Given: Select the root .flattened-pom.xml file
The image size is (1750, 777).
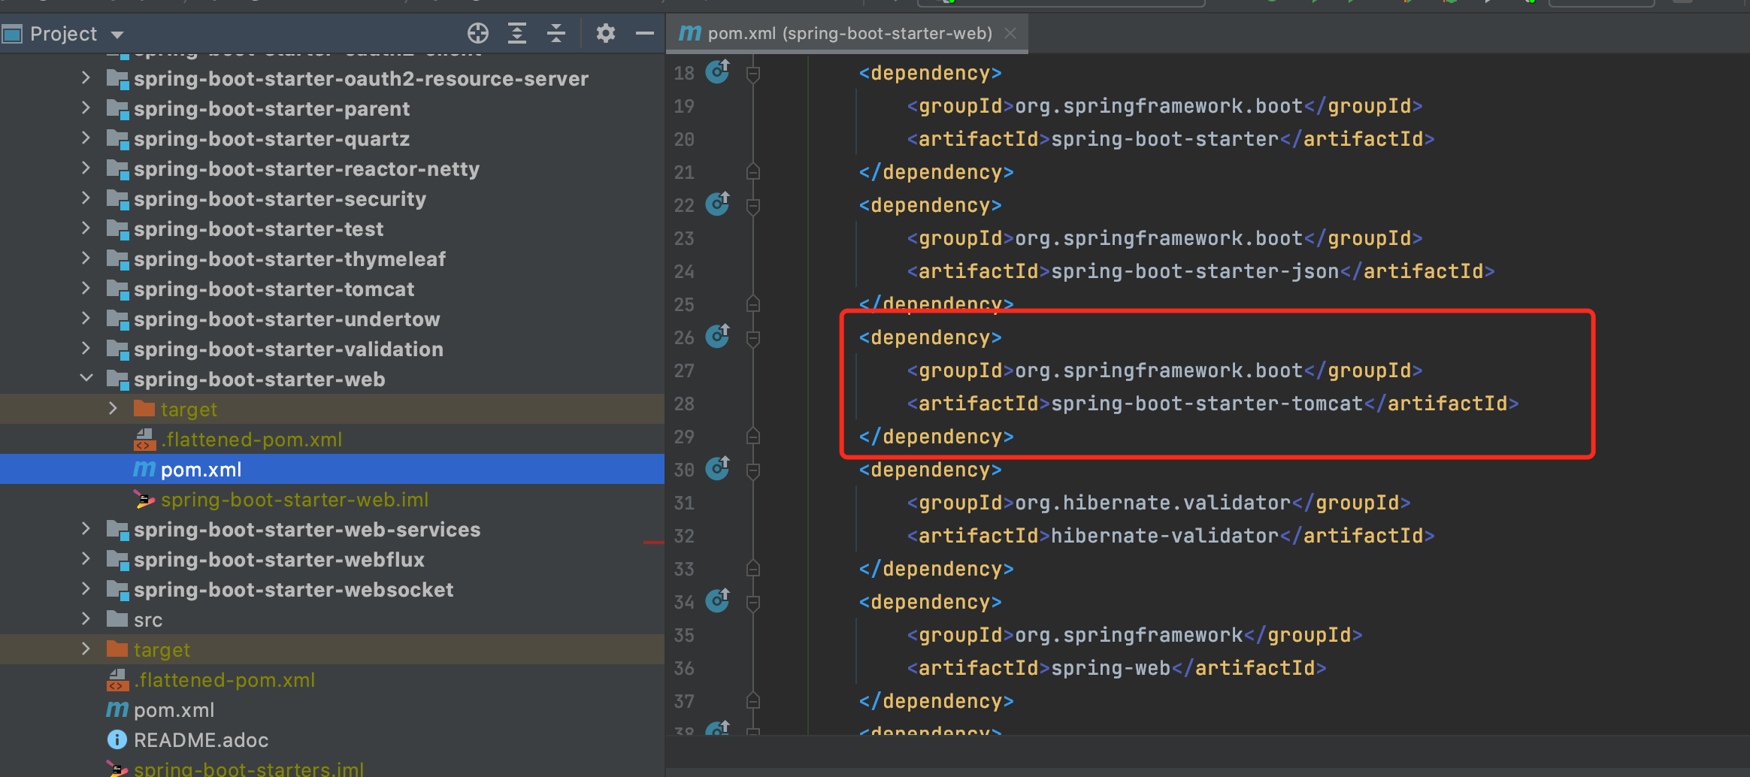Looking at the screenshot, I should [332, 680].
